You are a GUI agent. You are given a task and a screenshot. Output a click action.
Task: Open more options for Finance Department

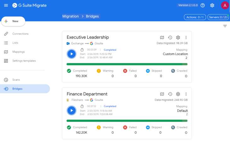(x=186, y=94)
